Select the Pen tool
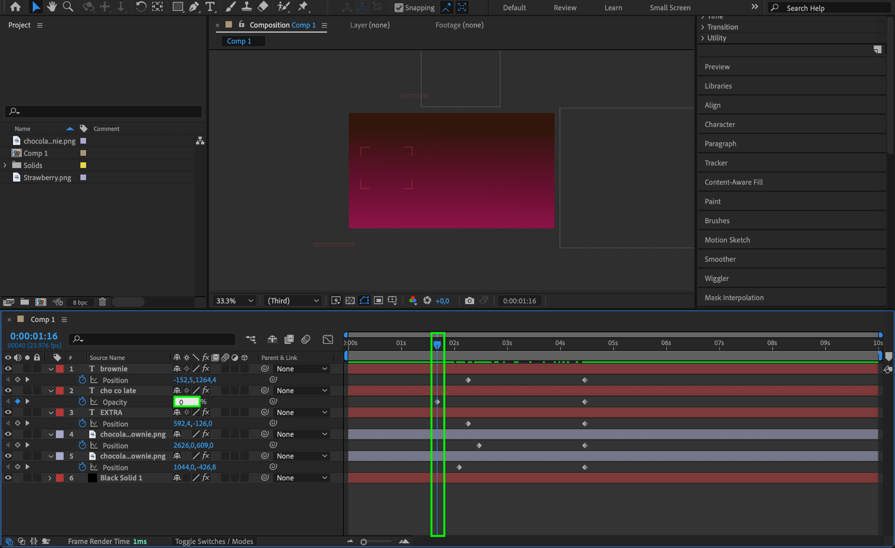The width and height of the screenshot is (895, 548). [x=194, y=7]
